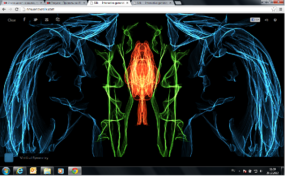Click the Chrome taskbar icon

[x=75, y=171]
